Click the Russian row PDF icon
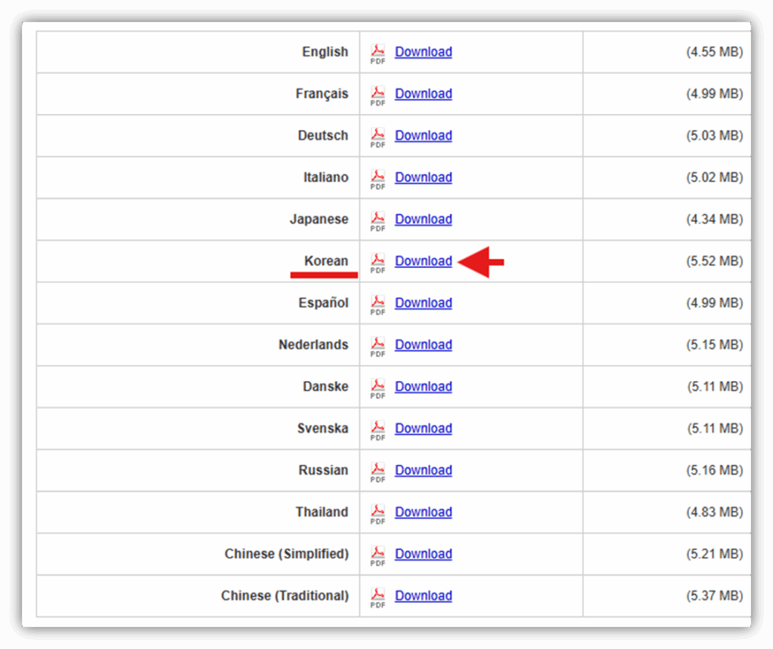This screenshot has height=649, width=773. coord(378,471)
